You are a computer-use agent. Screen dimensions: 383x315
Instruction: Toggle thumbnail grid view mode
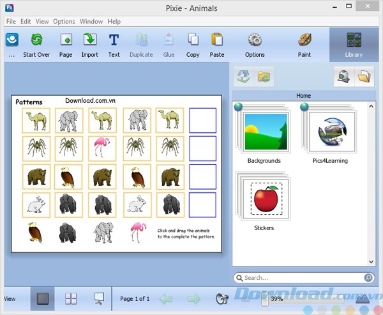coord(71,298)
